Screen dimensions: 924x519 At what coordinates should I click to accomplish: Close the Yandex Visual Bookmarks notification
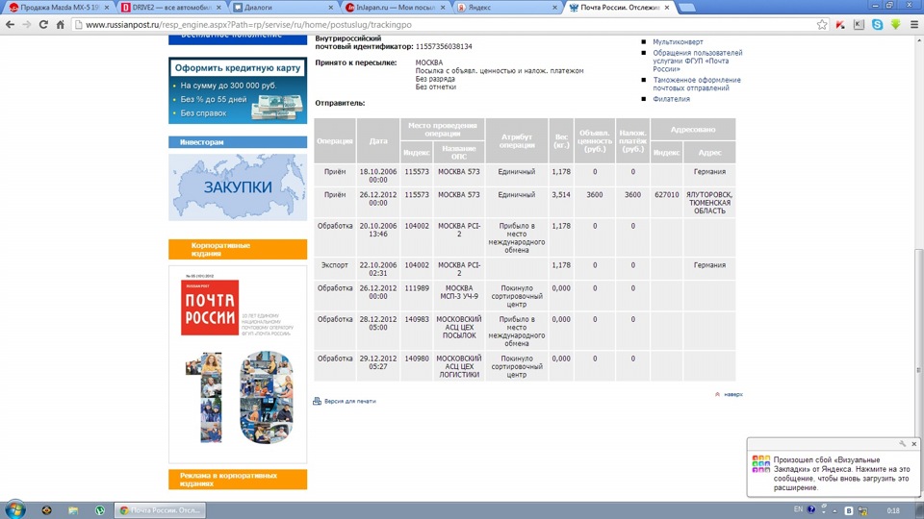914,444
